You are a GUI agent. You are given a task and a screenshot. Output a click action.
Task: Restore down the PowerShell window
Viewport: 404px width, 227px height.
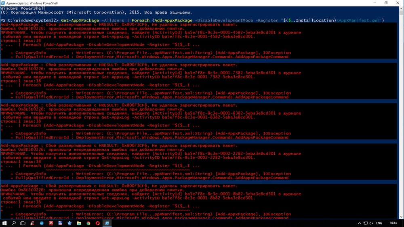(x=386, y=3)
